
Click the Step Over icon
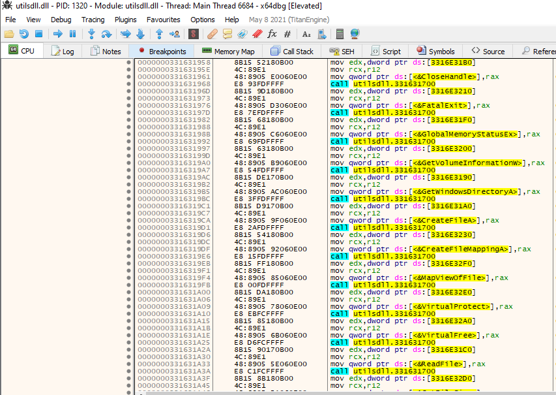pyautogui.click(x=106, y=34)
